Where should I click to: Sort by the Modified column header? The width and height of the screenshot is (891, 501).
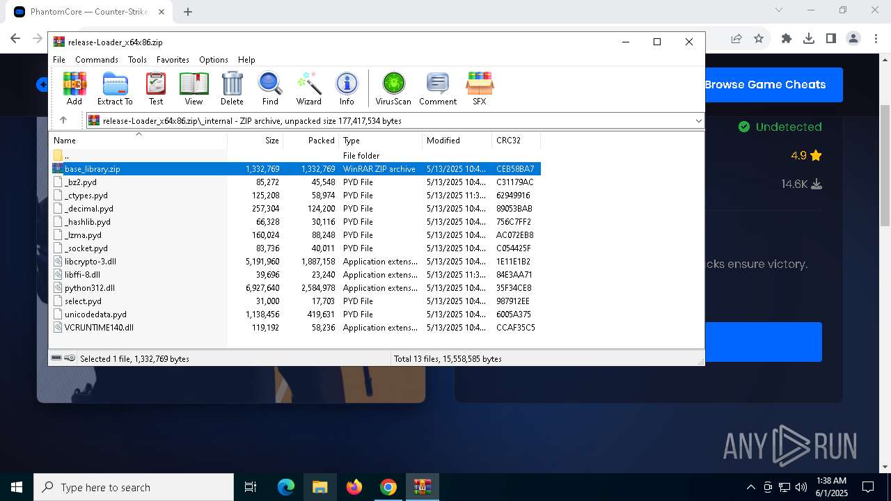pyautogui.click(x=457, y=141)
